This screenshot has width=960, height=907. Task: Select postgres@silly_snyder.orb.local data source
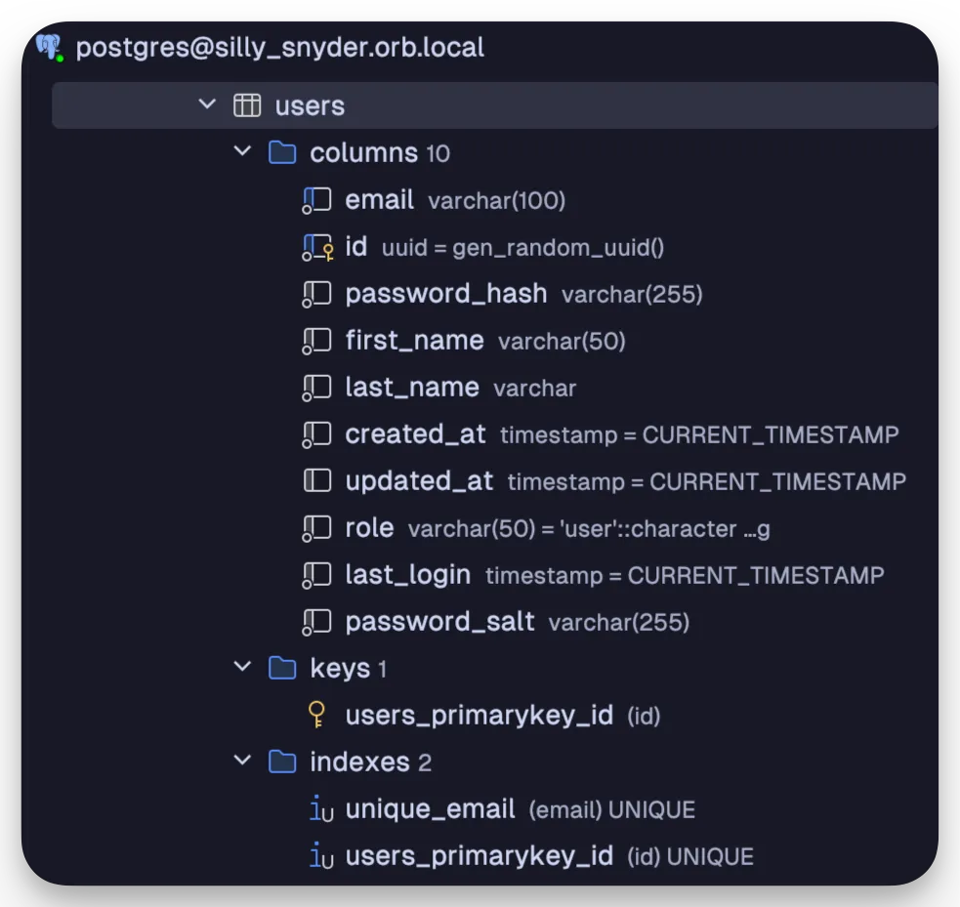click(279, 48)
